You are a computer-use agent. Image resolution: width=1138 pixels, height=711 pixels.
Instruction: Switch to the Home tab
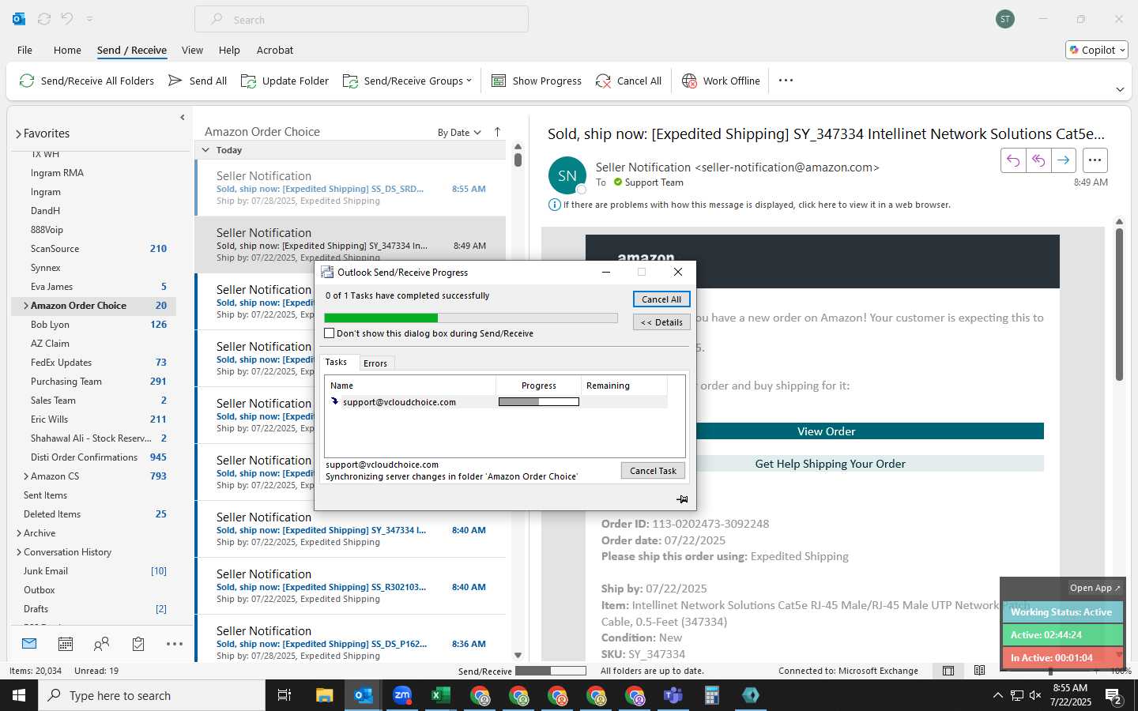click(x=67, y=50)
